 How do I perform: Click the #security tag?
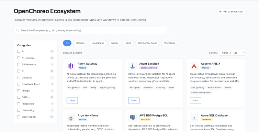pos(161,88)
